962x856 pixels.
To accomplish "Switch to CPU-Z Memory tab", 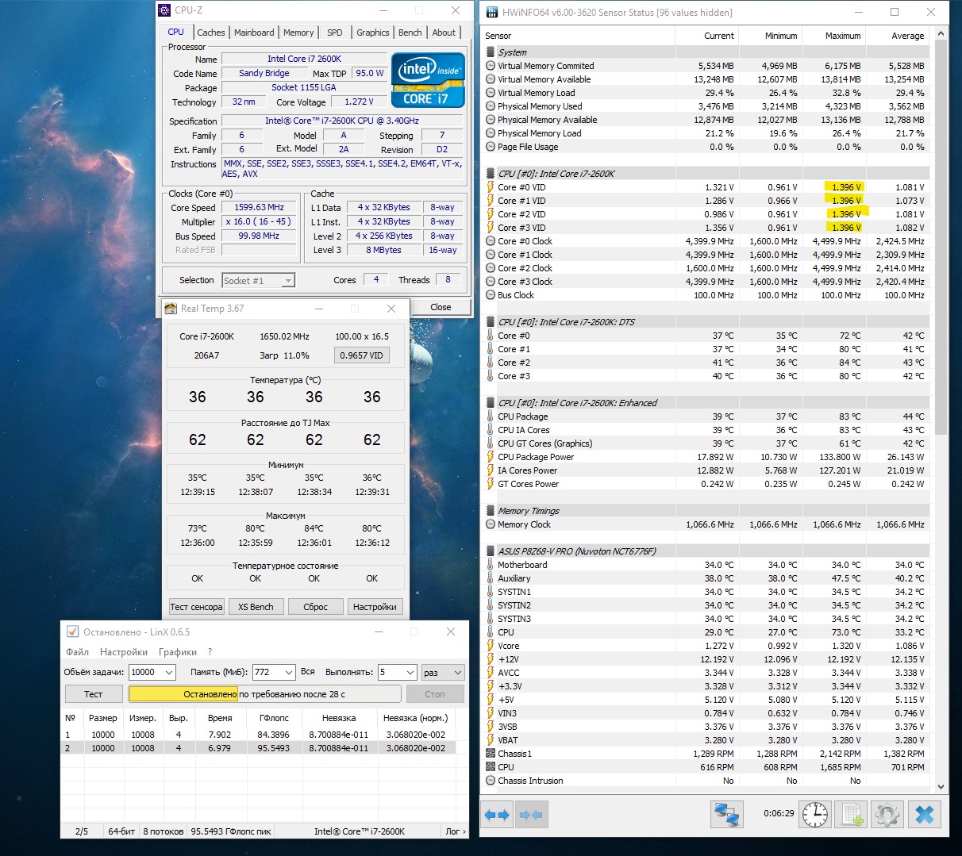I will [x=298, y=33].
